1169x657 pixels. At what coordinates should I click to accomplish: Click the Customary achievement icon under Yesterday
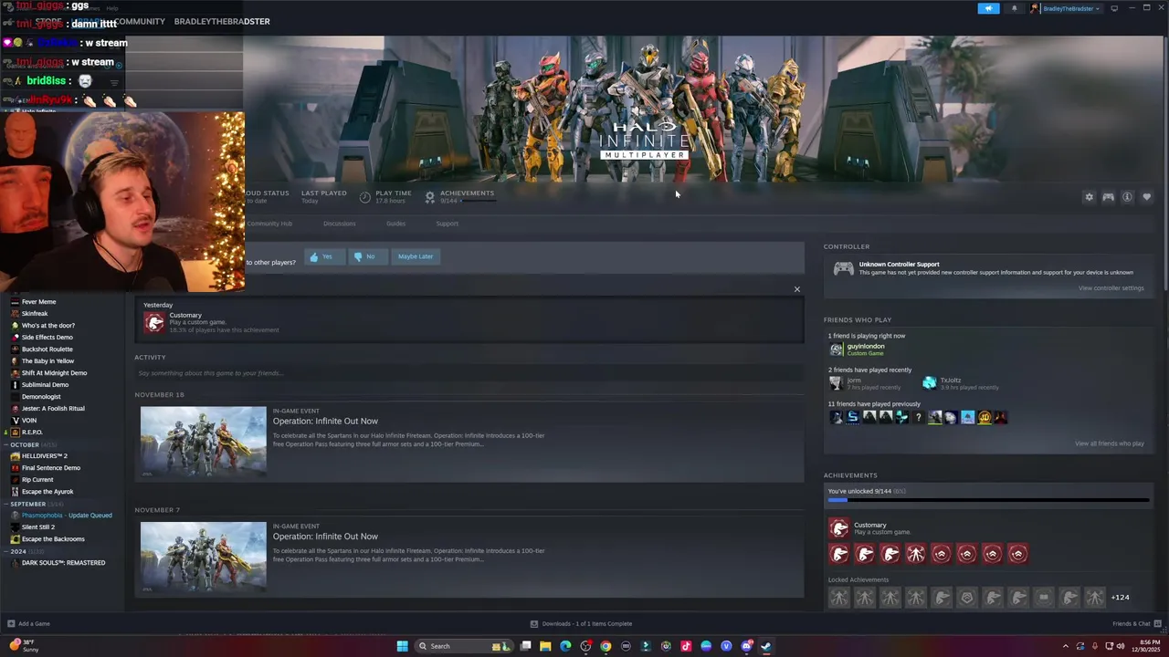[154, 322]
